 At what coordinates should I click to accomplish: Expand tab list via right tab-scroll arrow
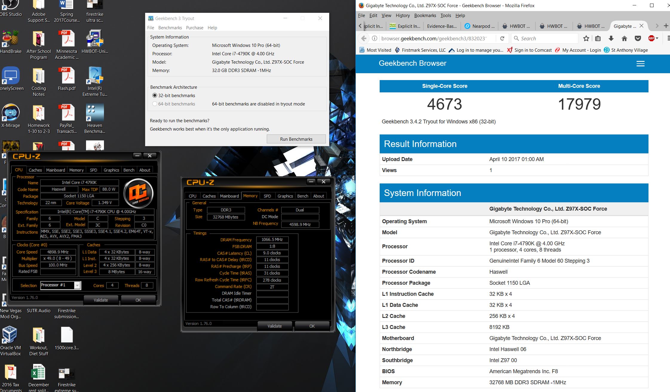(657, 26)
